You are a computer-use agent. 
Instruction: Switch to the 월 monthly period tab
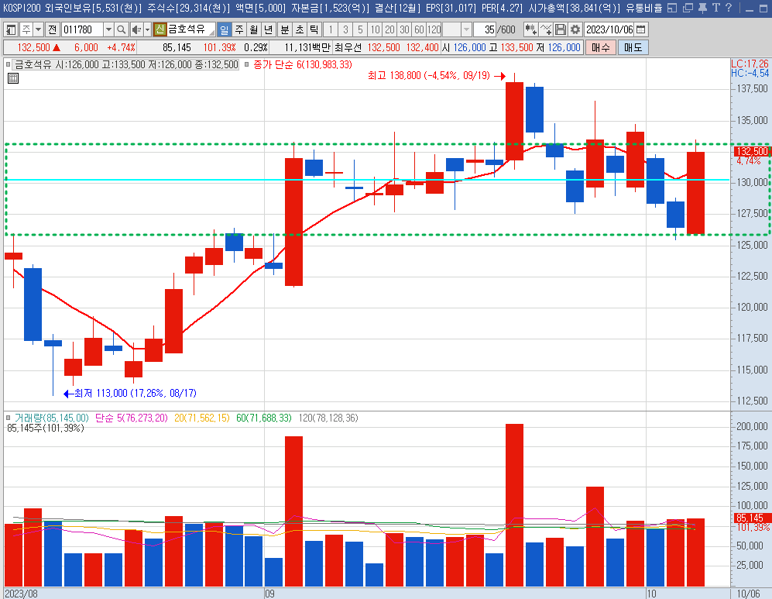click(253, 29)
